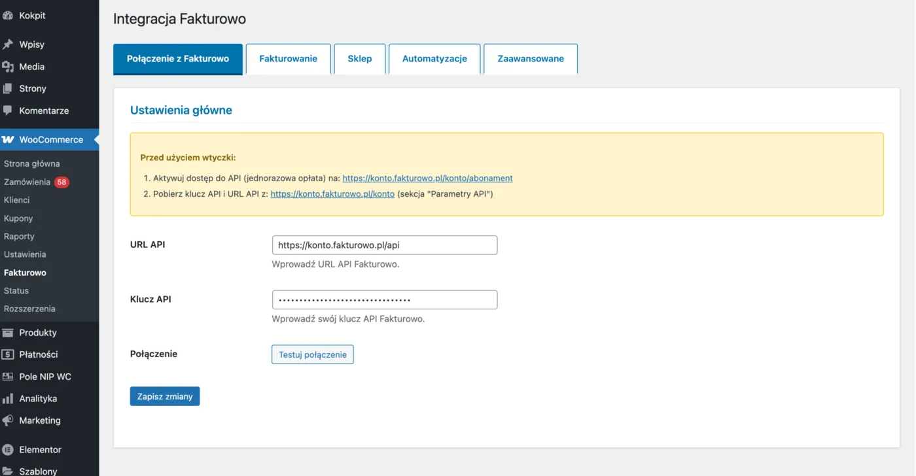
Task: Click the 58 orders badge
Action: [62, 182]
